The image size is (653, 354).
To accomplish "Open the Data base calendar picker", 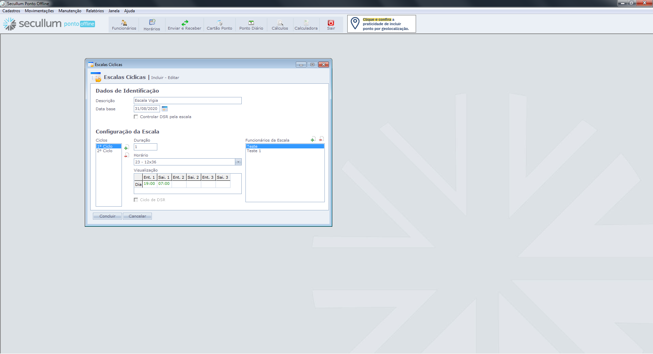I will click(x=165, y=109).
